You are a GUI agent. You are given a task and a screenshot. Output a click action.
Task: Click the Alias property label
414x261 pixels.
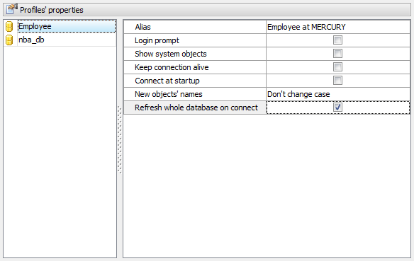142,27
